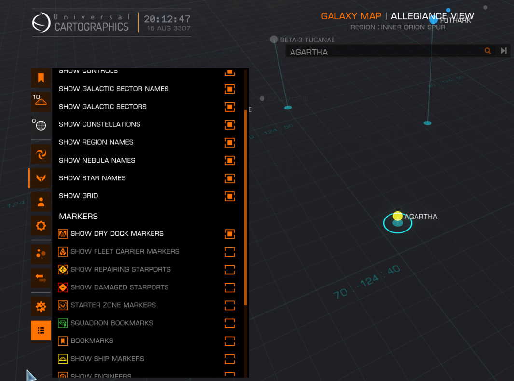The height and width of the screenshot is (381, 514).
Task: Enable the Bookmarks markers checkbox
Action: click(230, 341)
